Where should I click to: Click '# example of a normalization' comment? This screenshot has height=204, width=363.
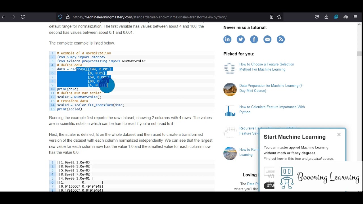click(84, 53)
